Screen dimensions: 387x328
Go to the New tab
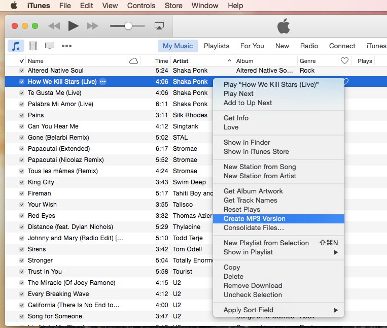pos(282,46)
